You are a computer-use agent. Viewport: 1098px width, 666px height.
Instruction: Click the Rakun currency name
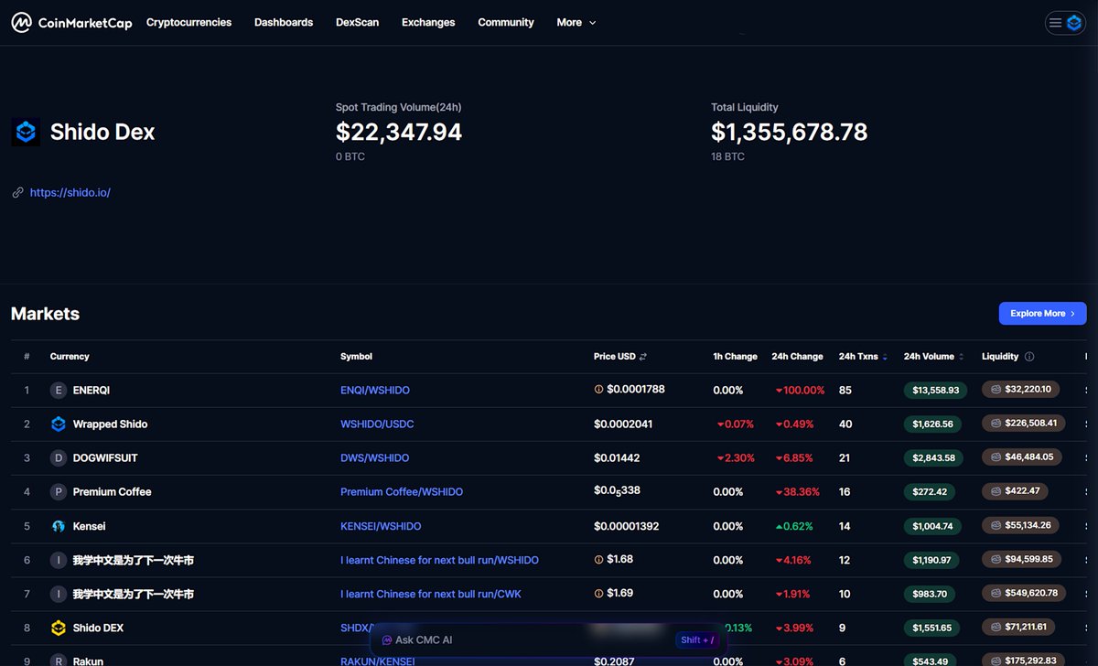click(88, 661)
